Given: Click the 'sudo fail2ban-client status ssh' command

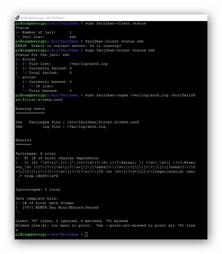Looking at the screenshot, I should click(x=120, y=50).
